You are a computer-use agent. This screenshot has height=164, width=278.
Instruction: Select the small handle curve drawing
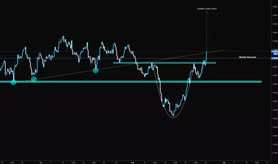199,78
